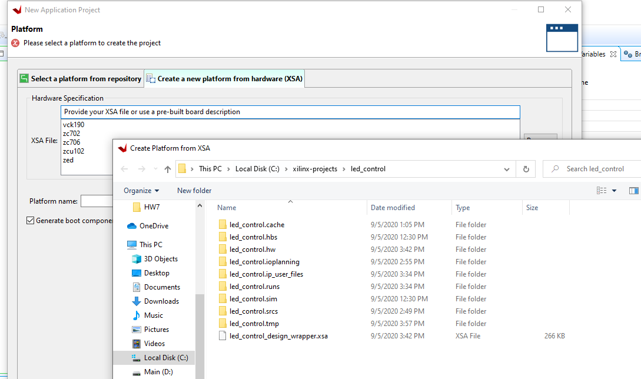Select Main (D:) drive in navigation pane
641x379 pixels.
click(158, 371)
